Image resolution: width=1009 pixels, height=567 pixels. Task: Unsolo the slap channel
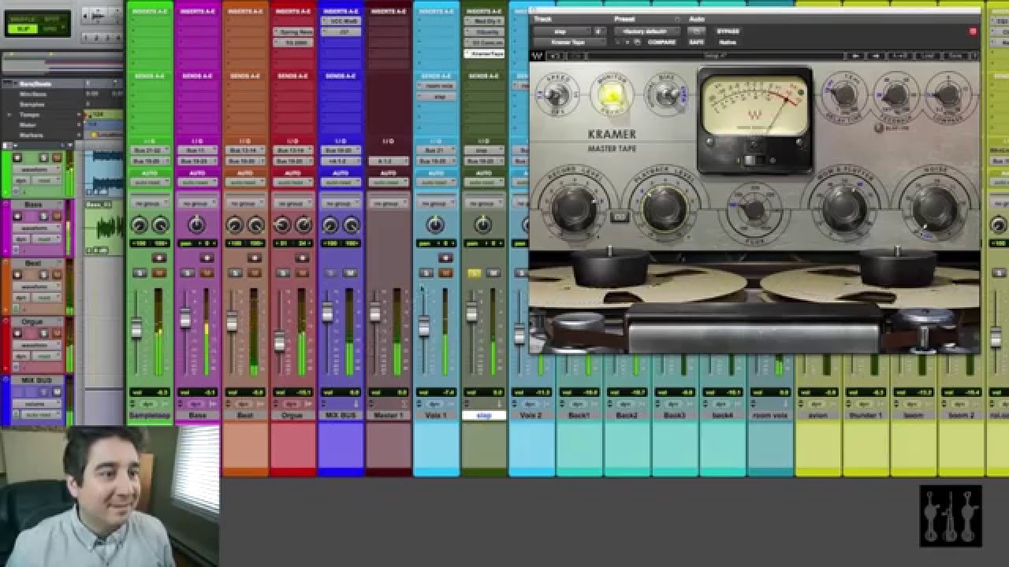[474, 272]
